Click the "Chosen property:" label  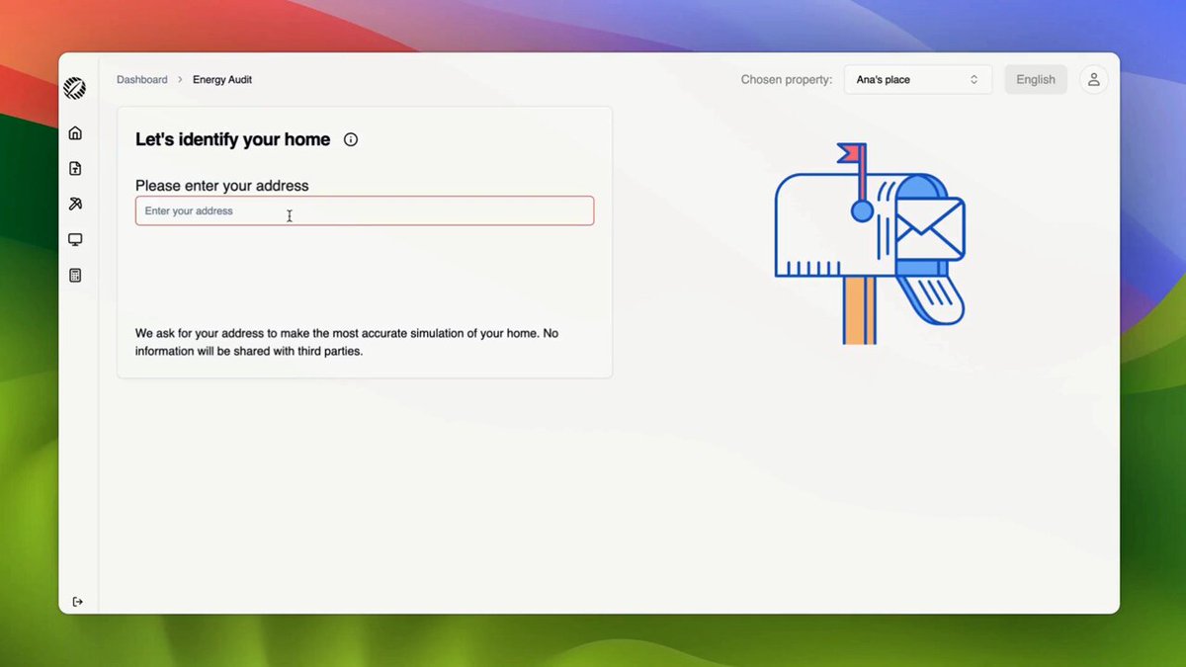pos(787,80)
